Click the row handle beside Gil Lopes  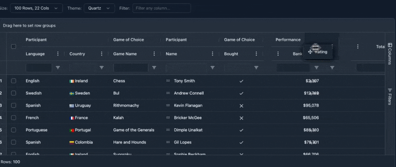tap(168, 142)
